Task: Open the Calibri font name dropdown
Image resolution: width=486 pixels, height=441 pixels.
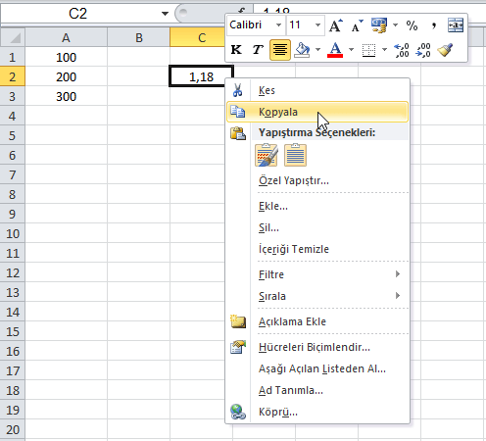Action: (278, 25)
